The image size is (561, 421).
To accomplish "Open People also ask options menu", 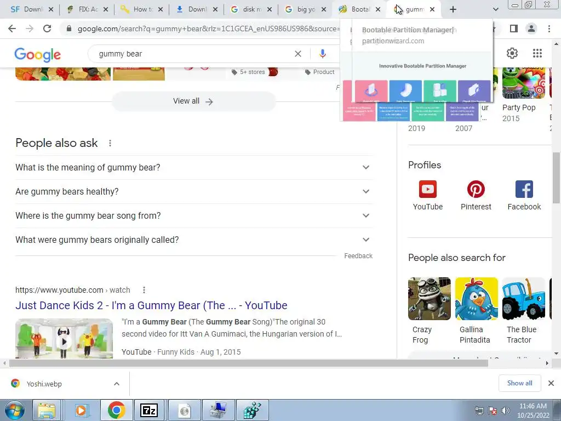I will 110,143.
